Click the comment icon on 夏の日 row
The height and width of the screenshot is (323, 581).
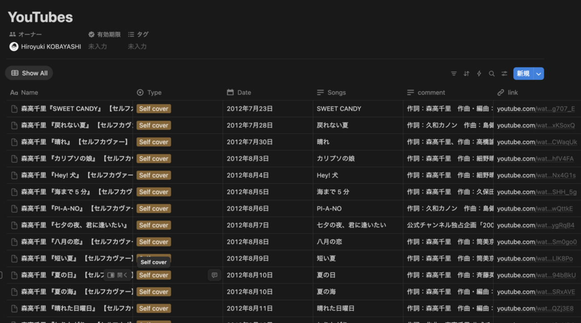pyautogui.click(x=215, y=275)
